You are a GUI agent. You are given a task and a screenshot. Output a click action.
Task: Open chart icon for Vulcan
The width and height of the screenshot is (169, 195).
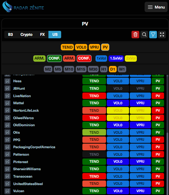click(x=7, y=191)
